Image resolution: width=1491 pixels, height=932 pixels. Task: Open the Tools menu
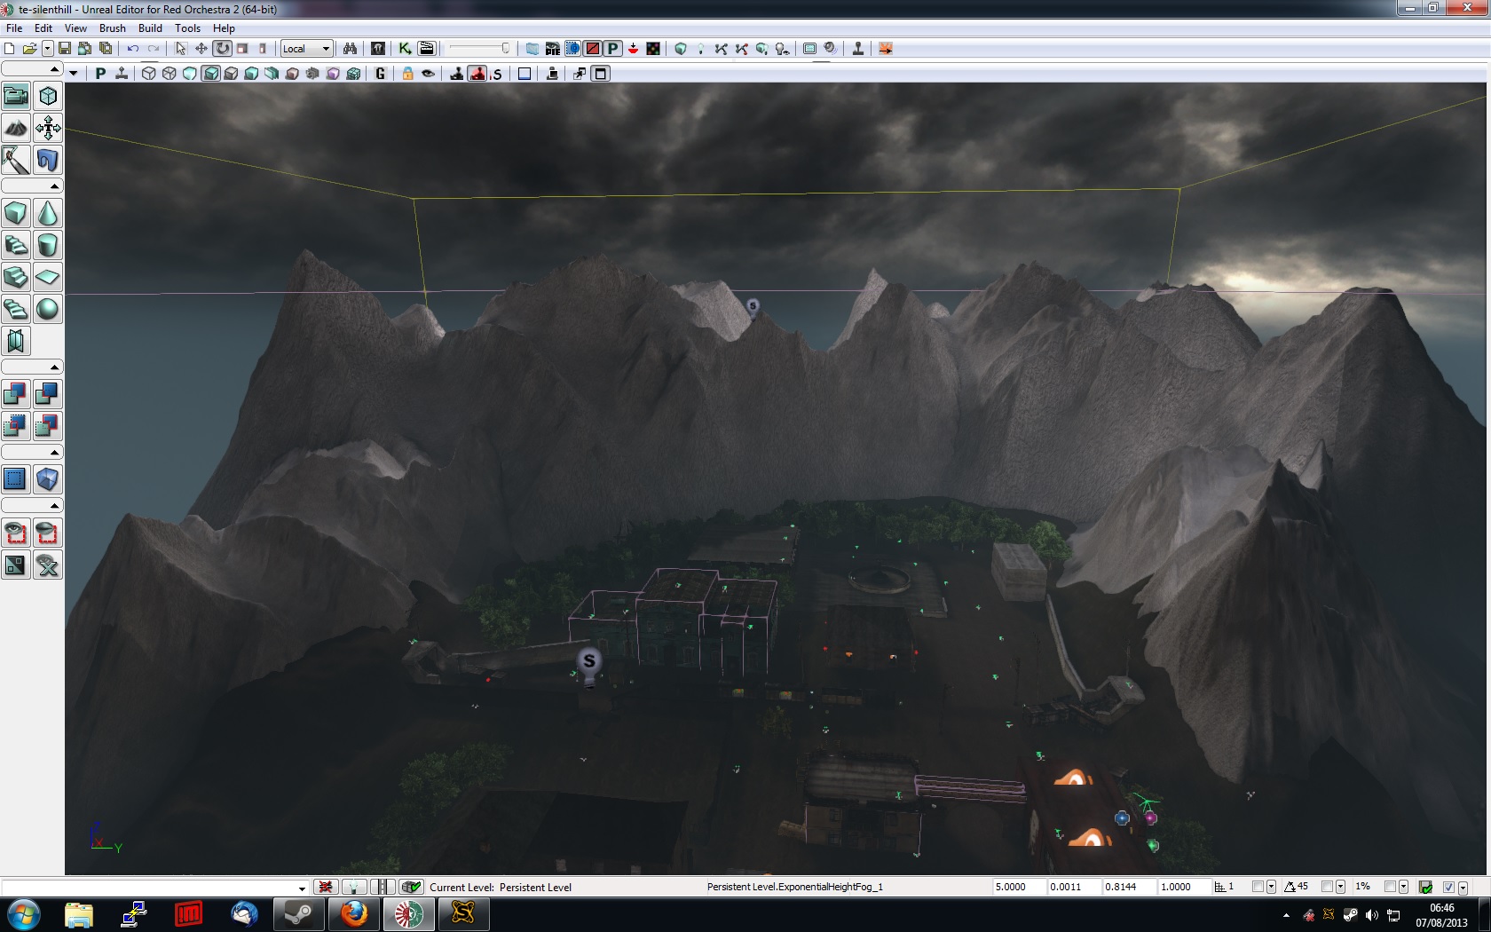coord(187,28)
